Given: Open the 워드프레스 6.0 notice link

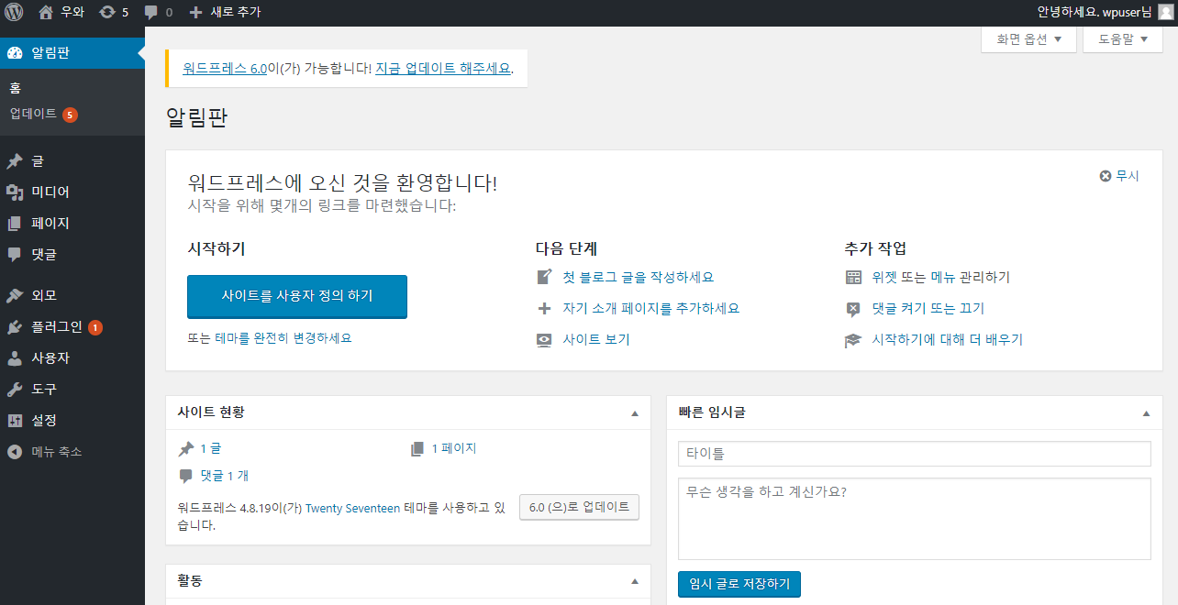Looking at the screenshot, I should [x=225, y=68].
